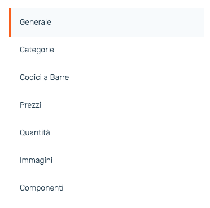210x208 pixels.
Task: Open the Categorie section
Action: (x=106, y=50)
